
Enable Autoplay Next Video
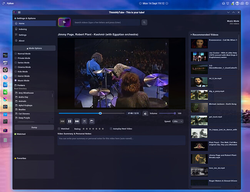pos(111,129)
